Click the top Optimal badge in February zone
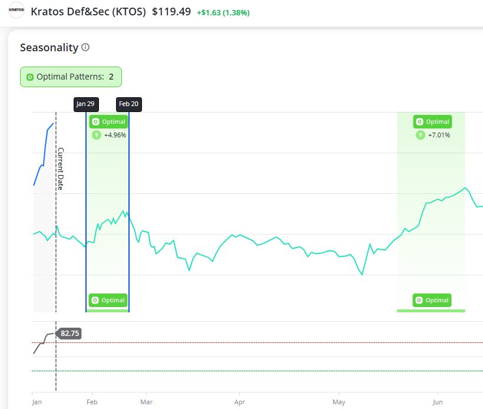Viewport: 483px width, 409px height. tap(108, 122)
